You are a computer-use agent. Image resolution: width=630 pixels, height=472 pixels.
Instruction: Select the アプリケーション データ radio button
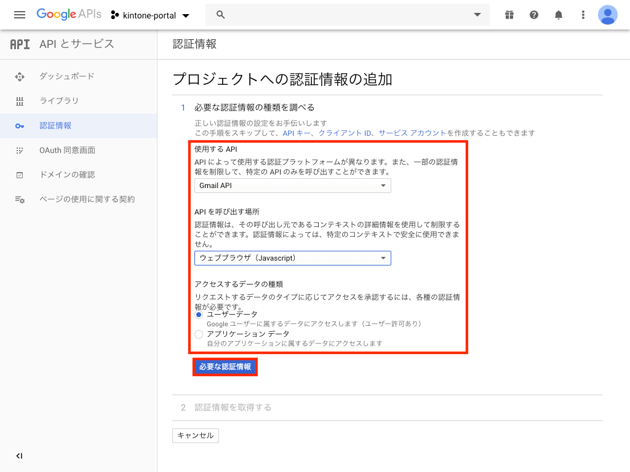[x=199, y=334]
